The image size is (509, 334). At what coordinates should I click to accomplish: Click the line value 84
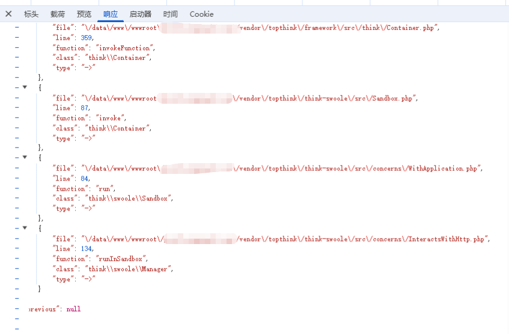point(84,179)
